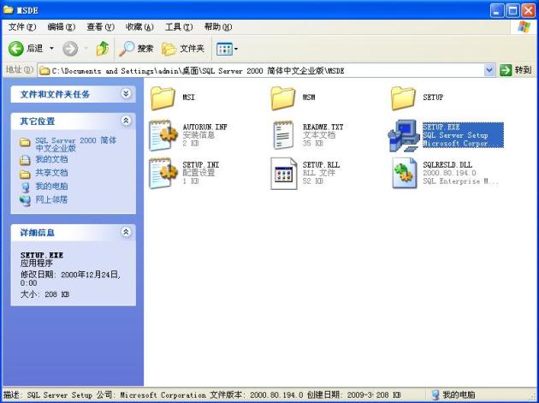Select the SETUP.EXE application icon
The image size is (539, 403).
pyautogui.click(x=403, y=135)
